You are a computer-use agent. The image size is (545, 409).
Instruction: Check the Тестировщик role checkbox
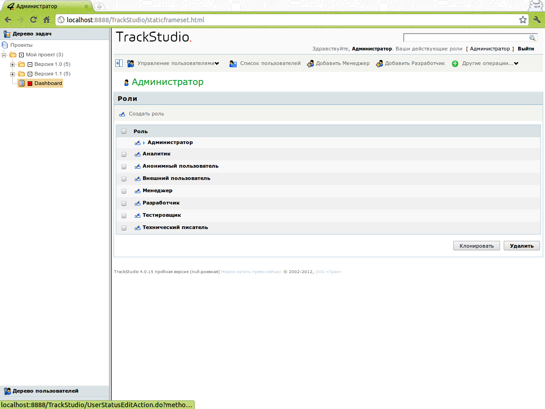click(x=124, y=216)
